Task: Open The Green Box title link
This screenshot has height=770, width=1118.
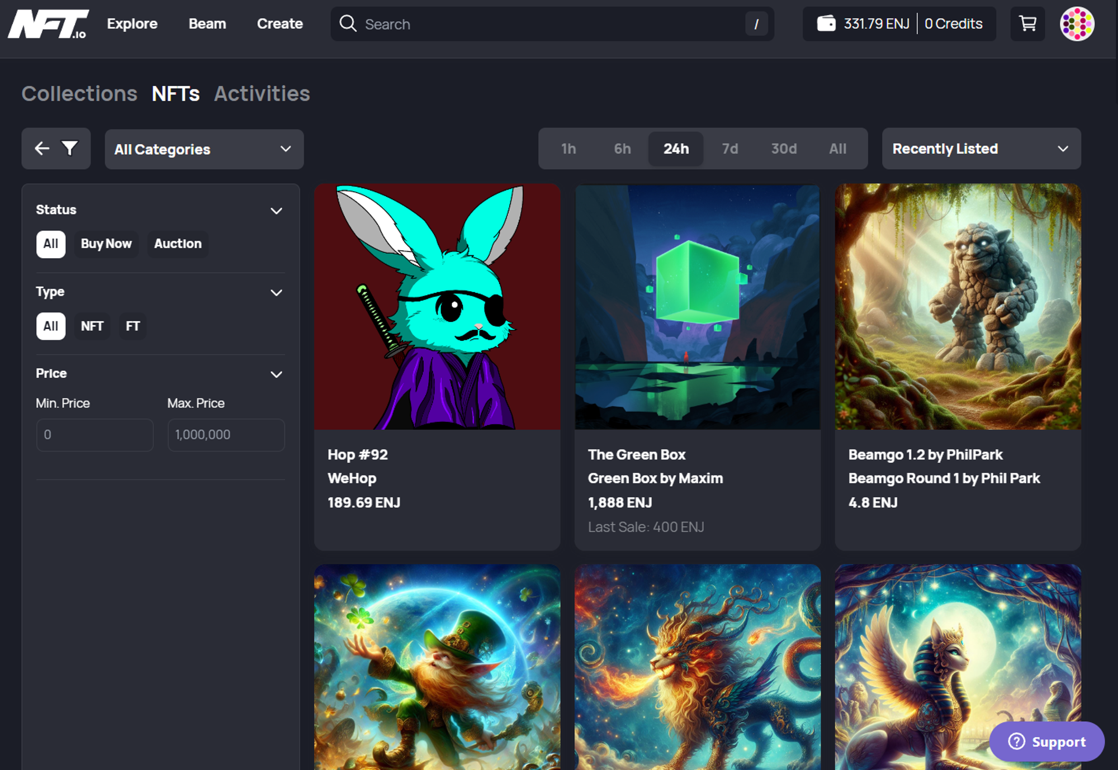Action: pos(637,454)
